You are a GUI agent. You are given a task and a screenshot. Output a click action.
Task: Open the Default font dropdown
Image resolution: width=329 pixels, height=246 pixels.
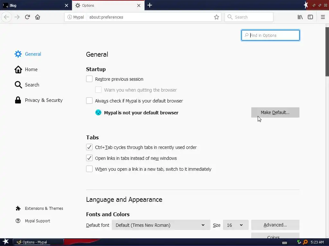(x=161, y=225)
